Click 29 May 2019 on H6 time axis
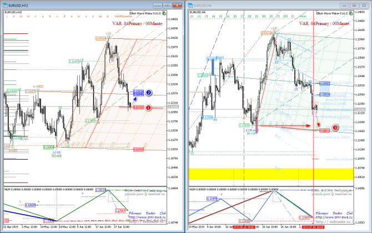The image size is (372, 233). click(x=196, y=227)
